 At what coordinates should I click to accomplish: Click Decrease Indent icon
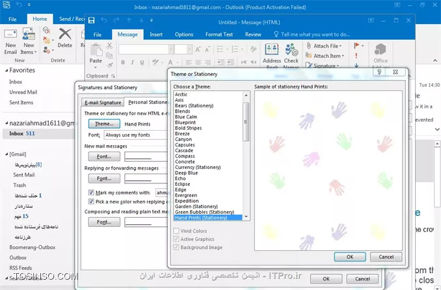tap(221, 62)
